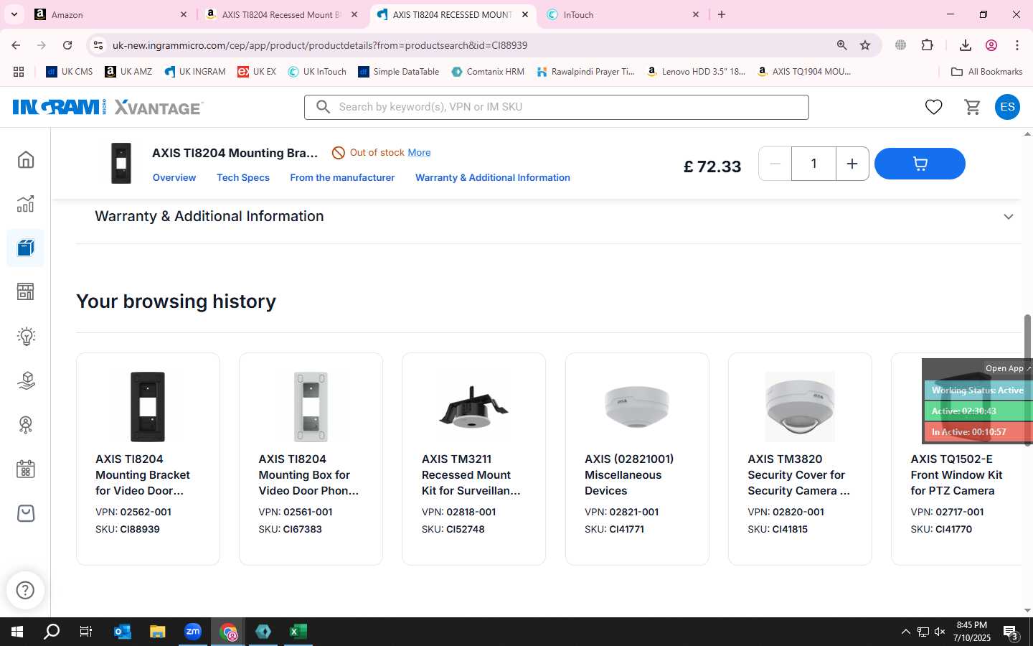
Task: Click the zoom magnifier icon in address bar
Action: point(841,45)
